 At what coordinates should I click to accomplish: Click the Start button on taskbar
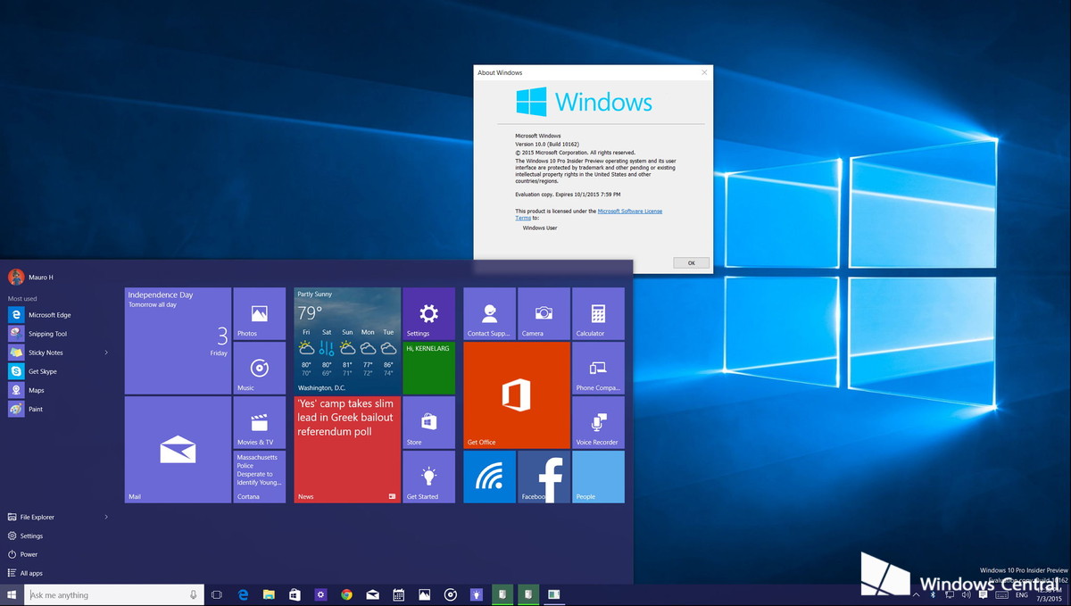click(x=12, y=594)
